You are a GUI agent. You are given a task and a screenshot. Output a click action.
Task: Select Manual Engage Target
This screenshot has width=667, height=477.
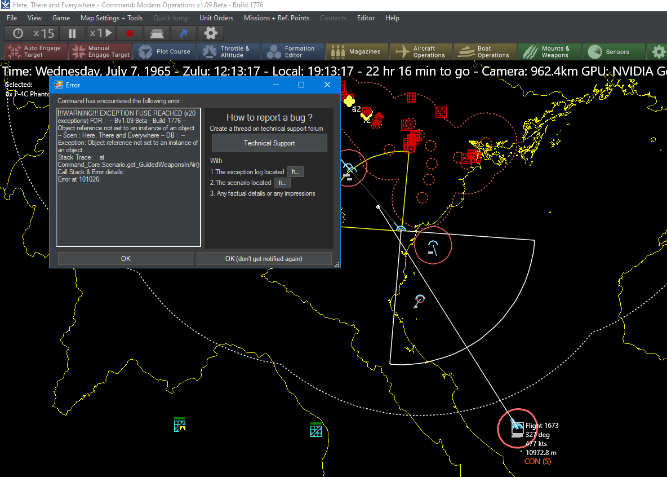100,52
